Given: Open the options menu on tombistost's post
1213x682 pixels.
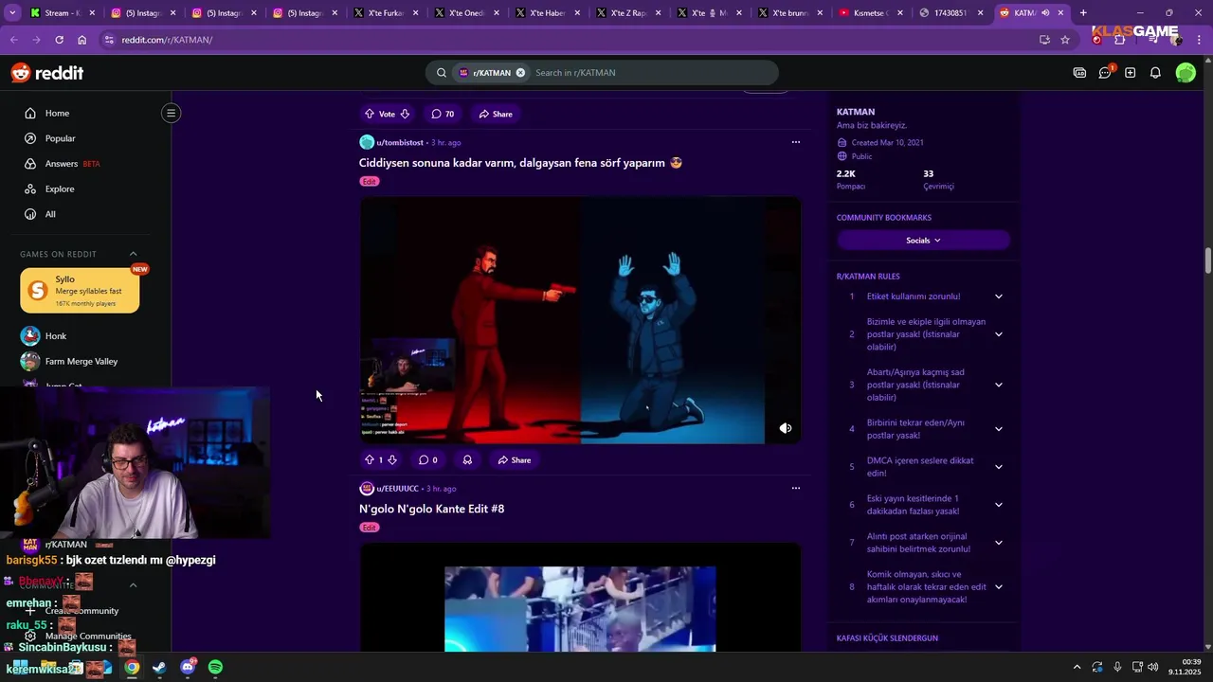Looking at the screenshot, I should click(x=796, y=142).
